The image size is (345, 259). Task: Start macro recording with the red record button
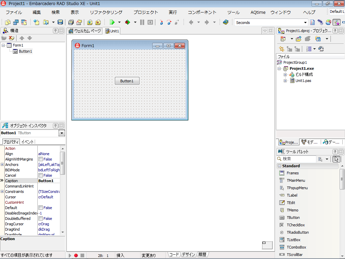pyautogui.click(x=76, y=256)
